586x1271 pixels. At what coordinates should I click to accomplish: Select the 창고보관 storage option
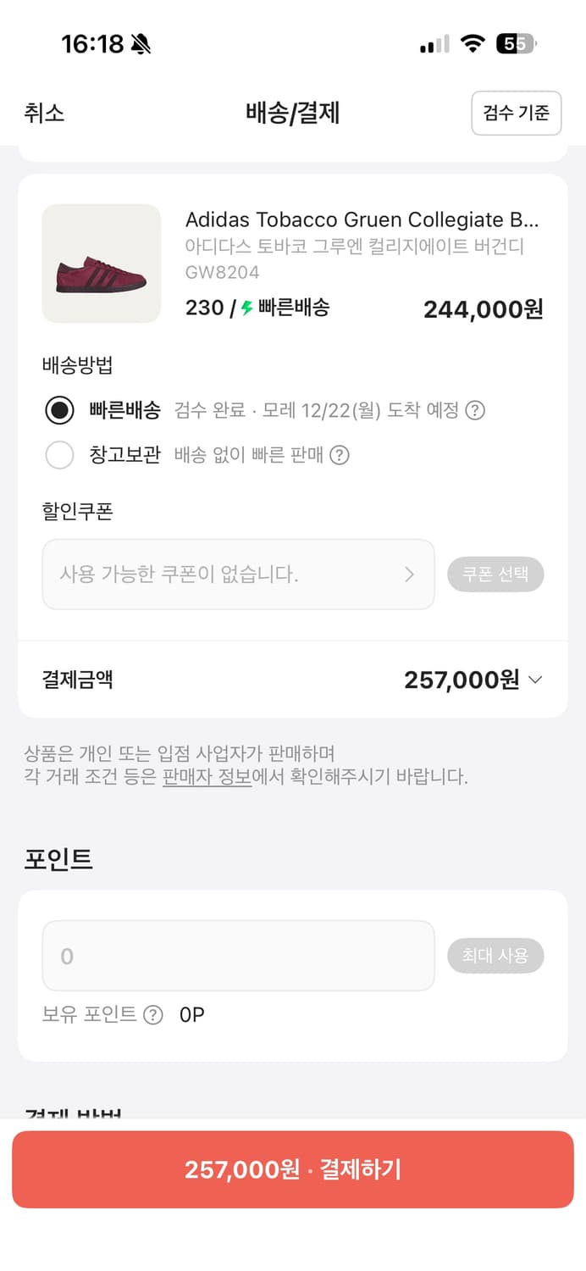coord(59,455)
